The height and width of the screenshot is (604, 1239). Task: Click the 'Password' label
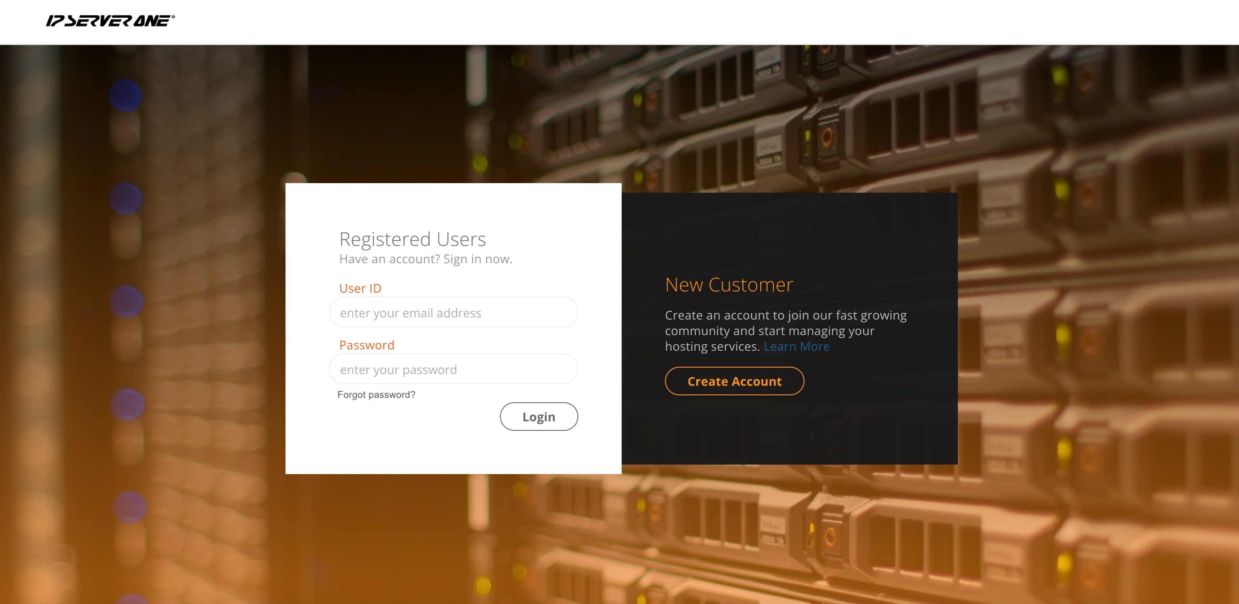367,345
